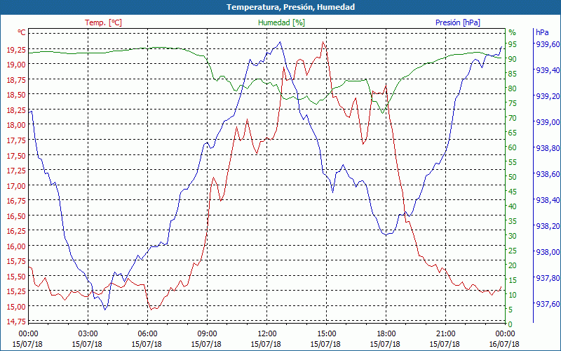Click pressure axis value '938,60'
Screen dimensions: 561x351
tap(547, 174)
